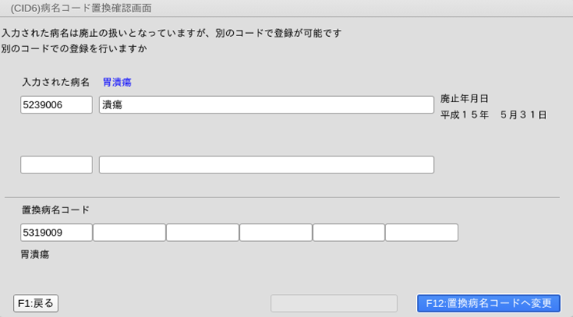Screen dimensions: 573x317
Task: Click the black 胃潰瘍 text under replacement code
Action: (x=35, y=254)
